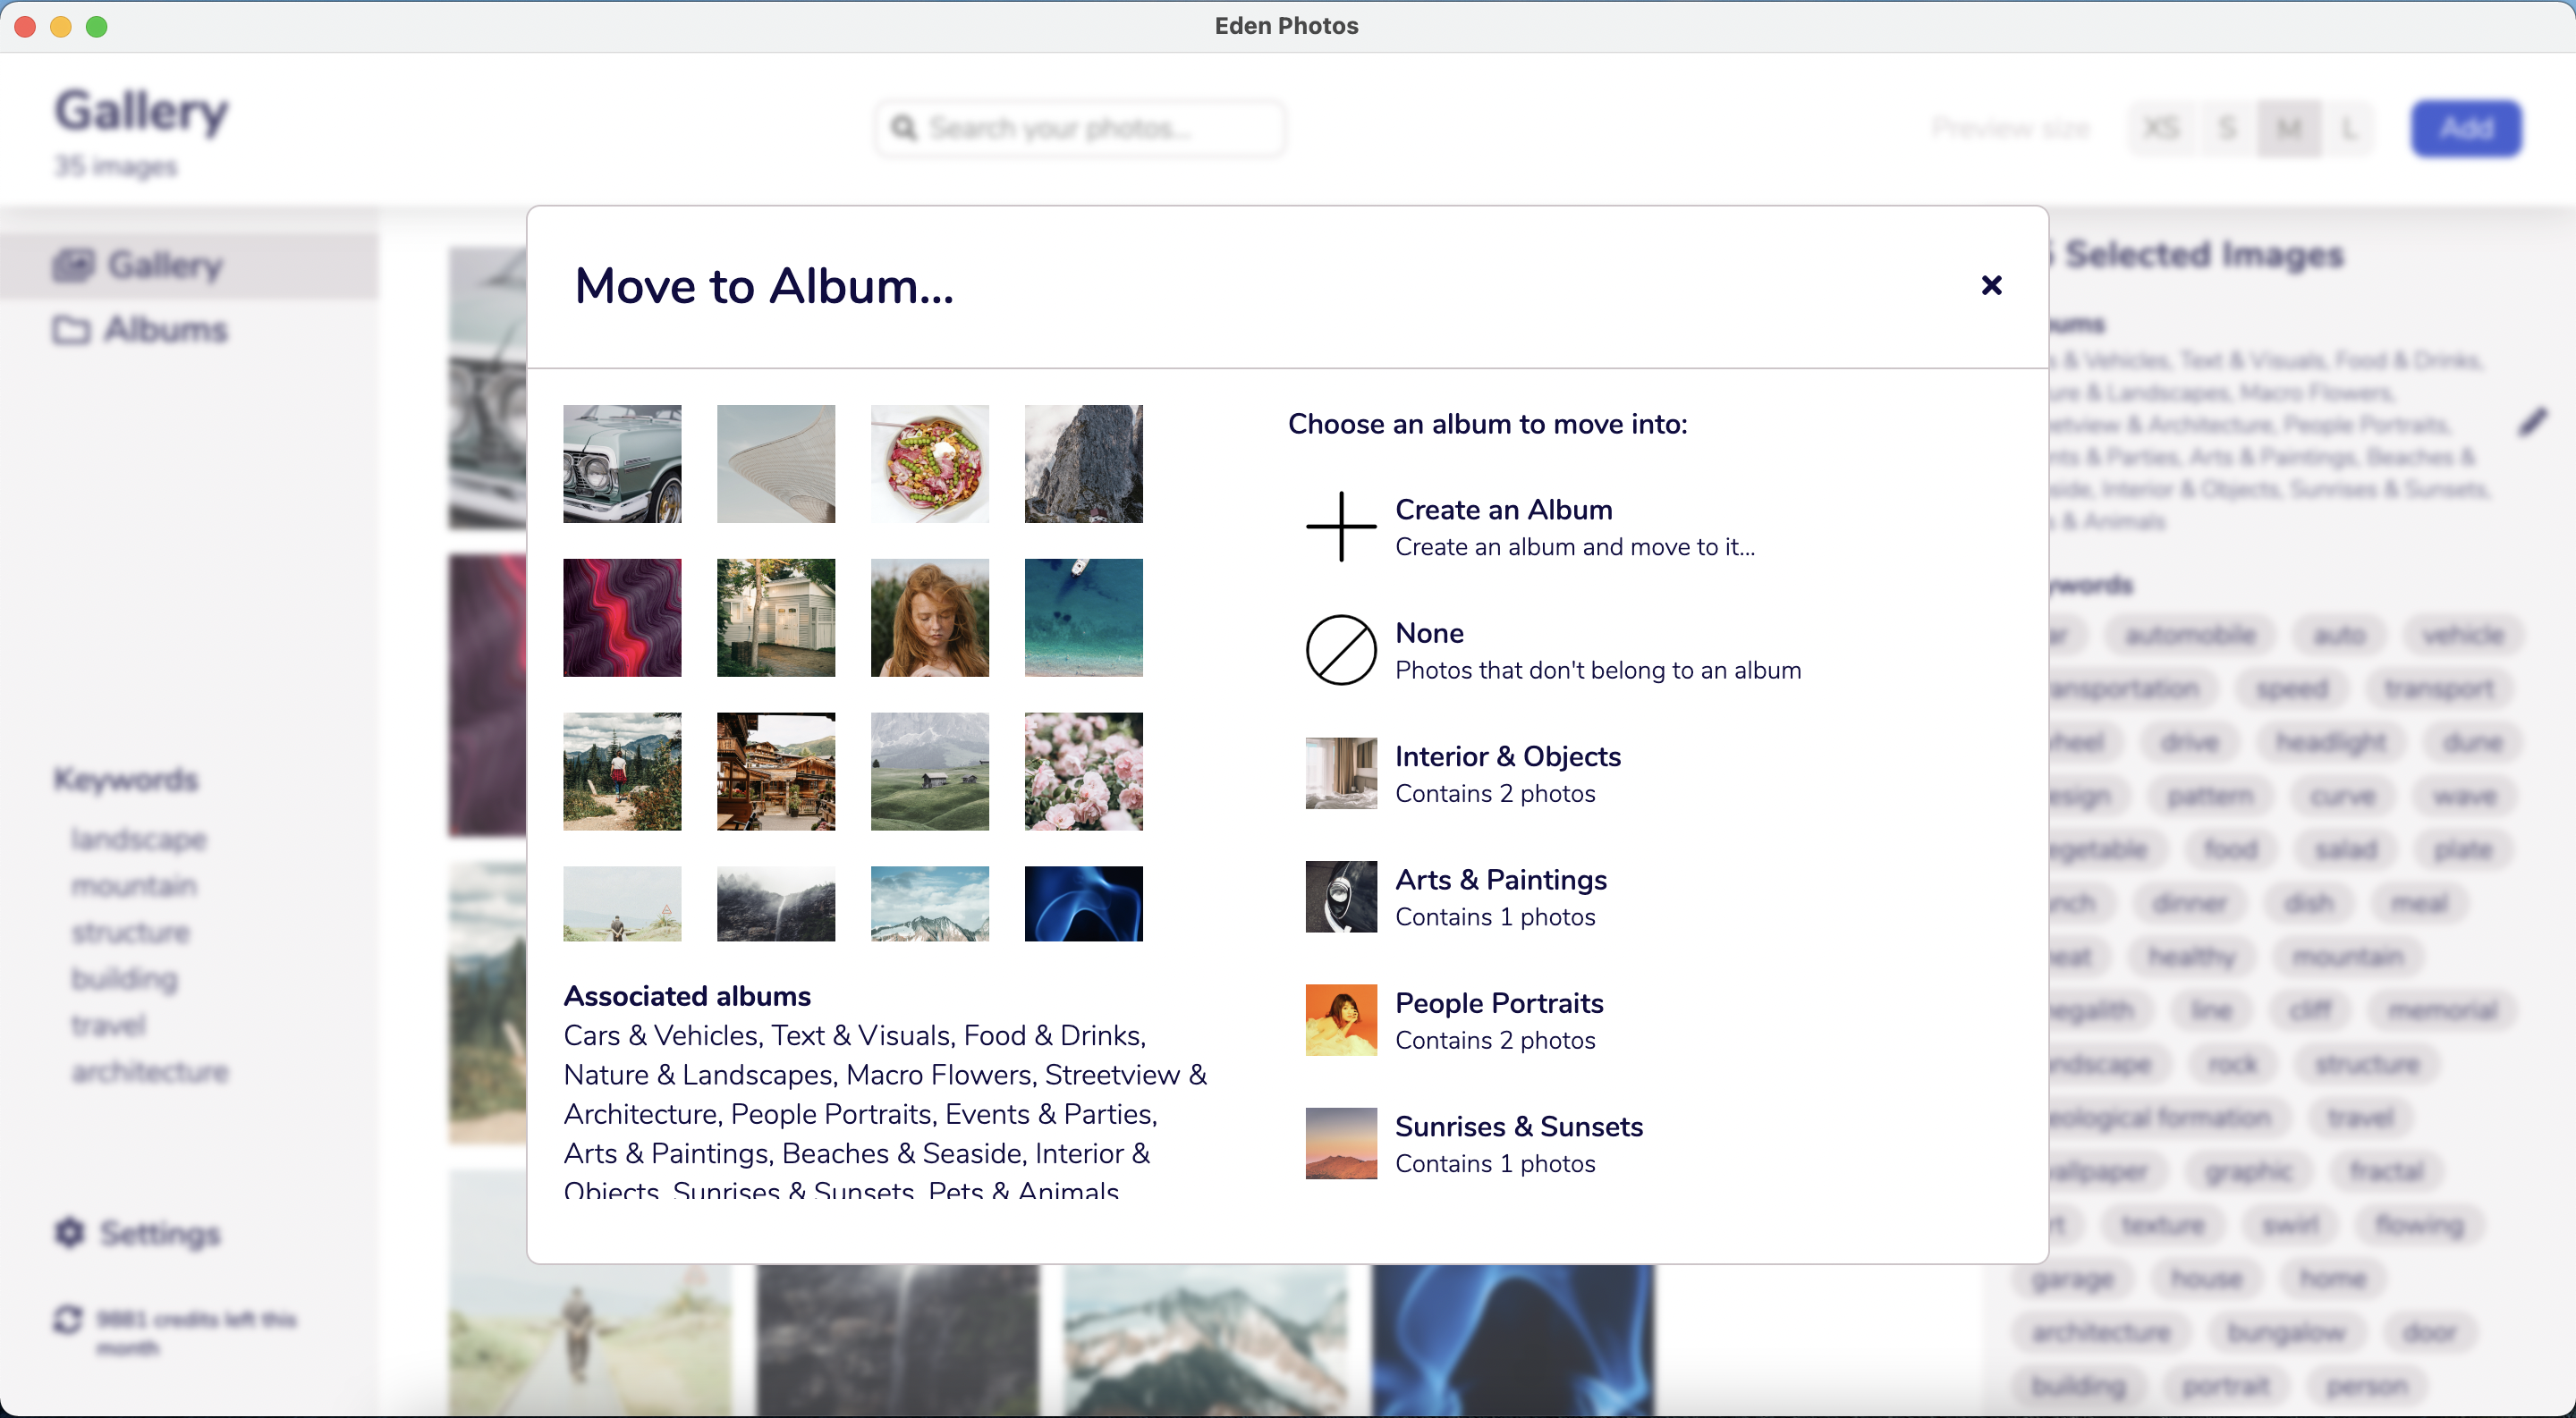The width and height of the screenshot is (2576, 1418).
Task: Set preview size to L
Action: tap(2349, 129)
